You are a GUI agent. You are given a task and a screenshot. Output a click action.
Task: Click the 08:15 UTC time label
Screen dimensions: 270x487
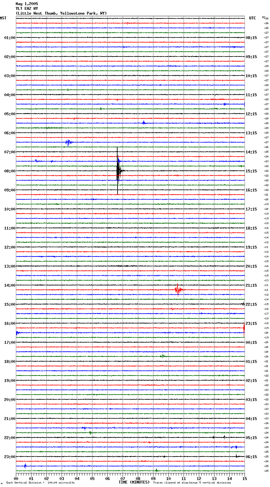(251, 38)
